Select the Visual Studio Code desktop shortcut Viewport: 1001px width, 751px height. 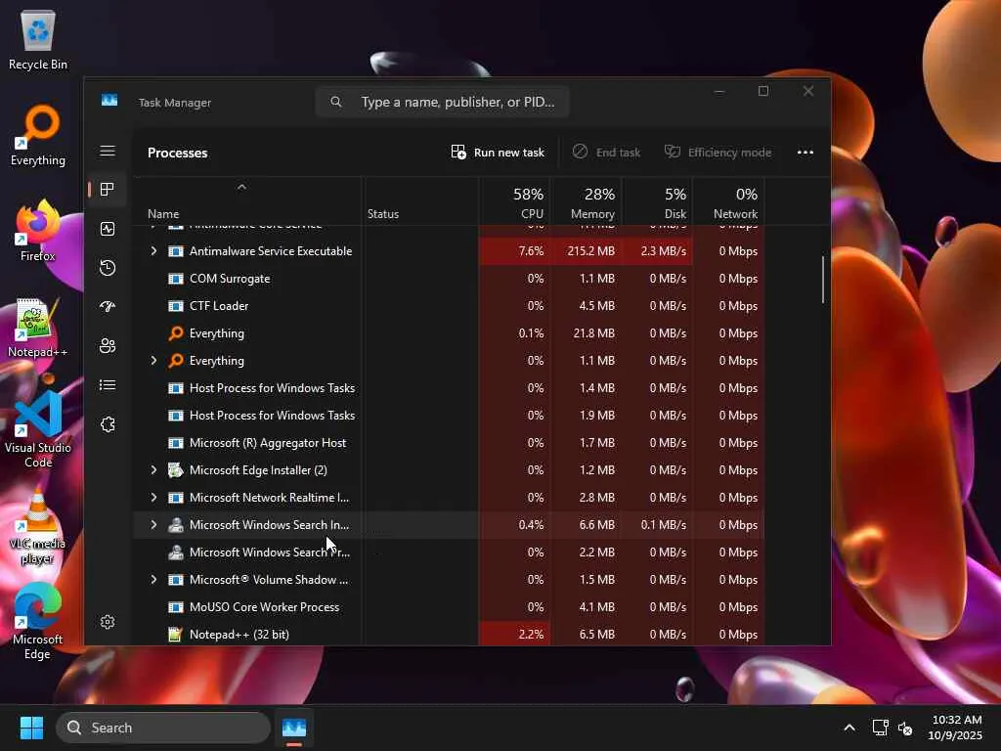point(38,429)
